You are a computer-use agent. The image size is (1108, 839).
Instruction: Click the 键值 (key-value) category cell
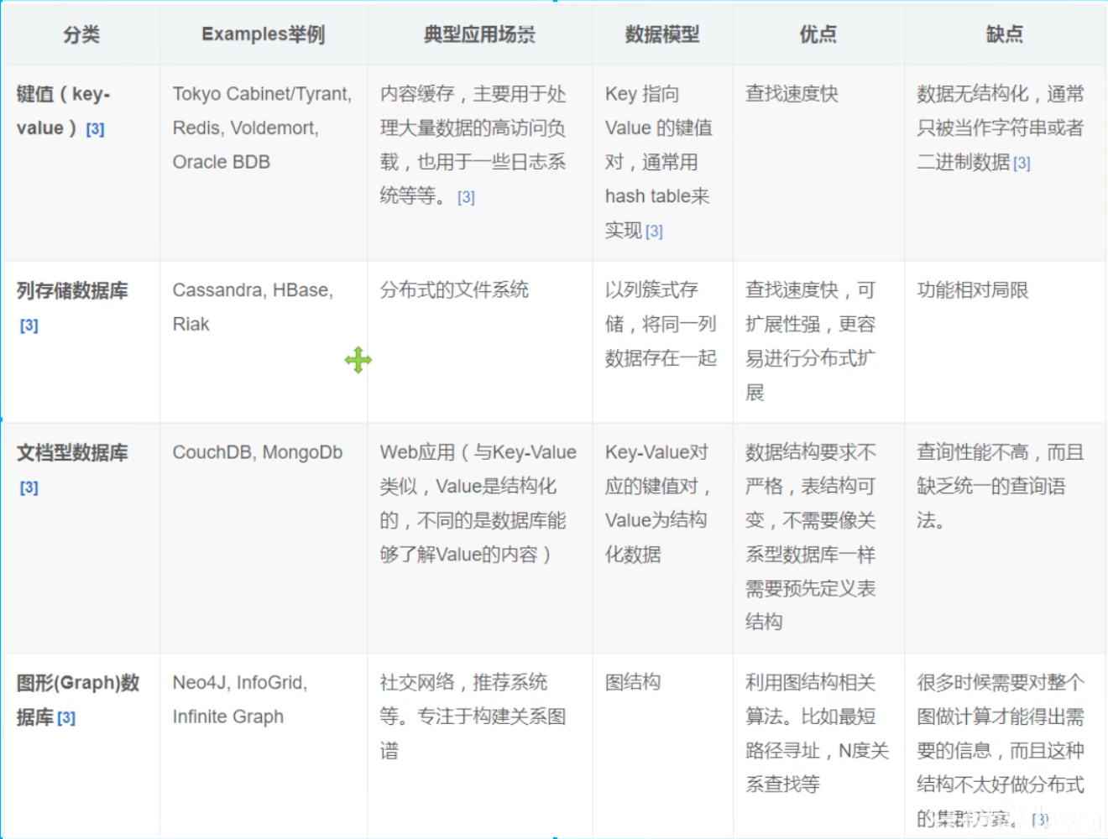click(x=81, y=163)
